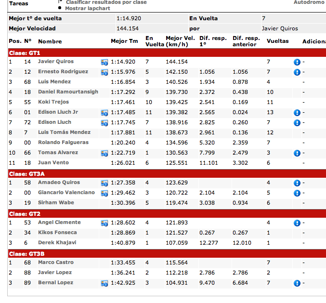The width and height of the screenshot is (326, 303).
Task: Click the Vueltas column header
Action: 278,41
